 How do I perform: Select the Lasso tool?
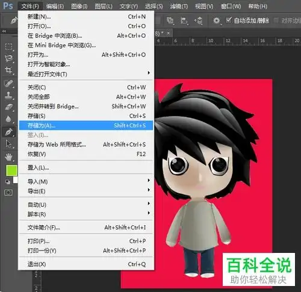click(8, 58)
